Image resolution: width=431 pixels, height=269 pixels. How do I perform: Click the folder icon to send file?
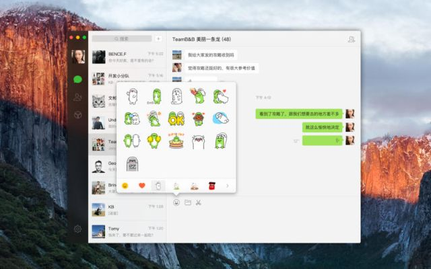(188, 202)
